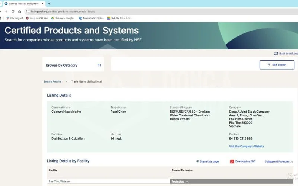Expand the Browse by Category panel

(x=73, y=65)
